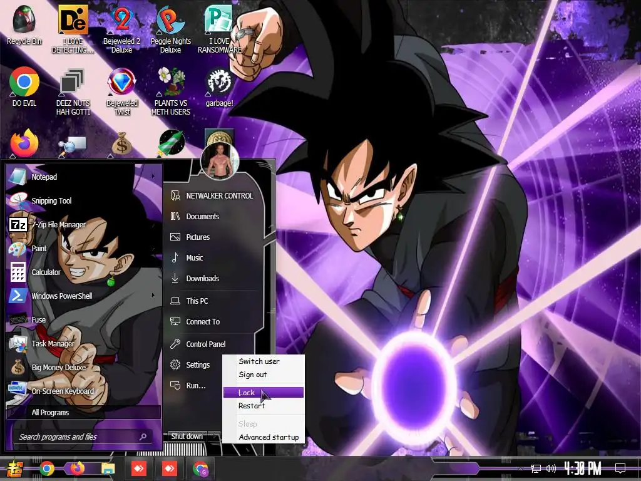Select Lock in the power menu
641x481 pixels.
tap(264, 393)
